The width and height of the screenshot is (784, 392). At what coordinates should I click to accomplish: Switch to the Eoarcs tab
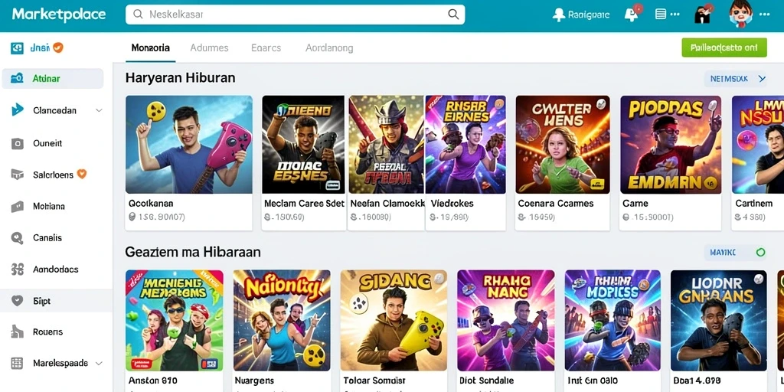266,48
